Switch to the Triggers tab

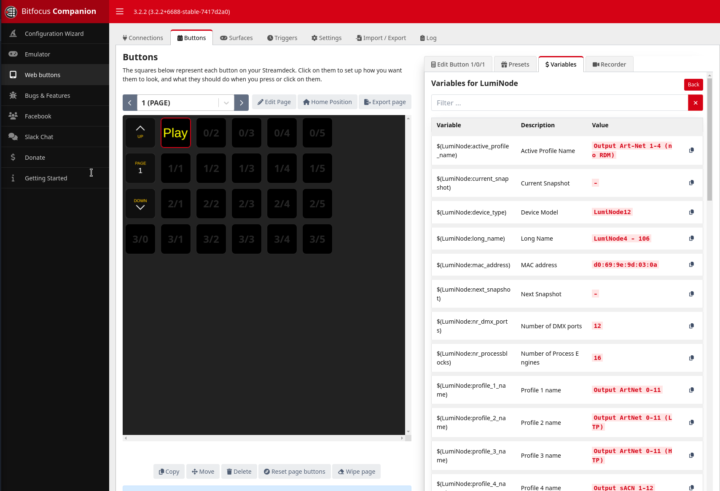(x=282, y=38)
